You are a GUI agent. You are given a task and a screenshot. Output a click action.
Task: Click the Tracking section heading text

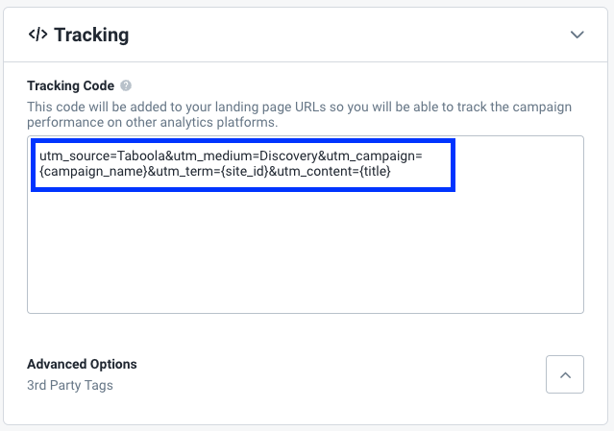(91, 35)
